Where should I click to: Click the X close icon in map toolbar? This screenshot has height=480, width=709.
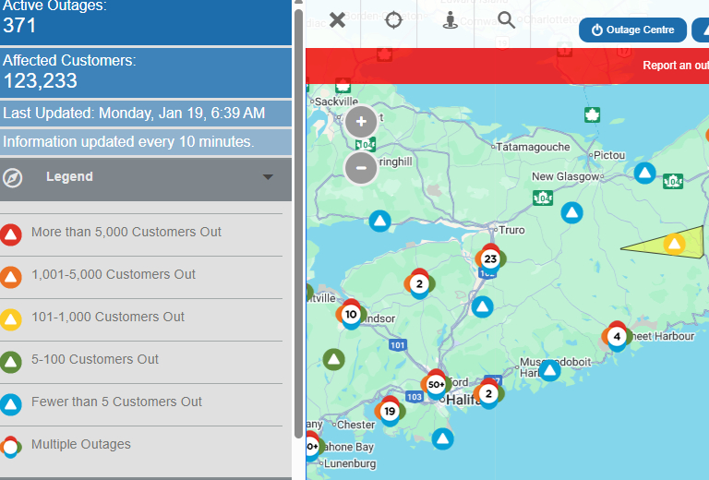tap(337, 20)
